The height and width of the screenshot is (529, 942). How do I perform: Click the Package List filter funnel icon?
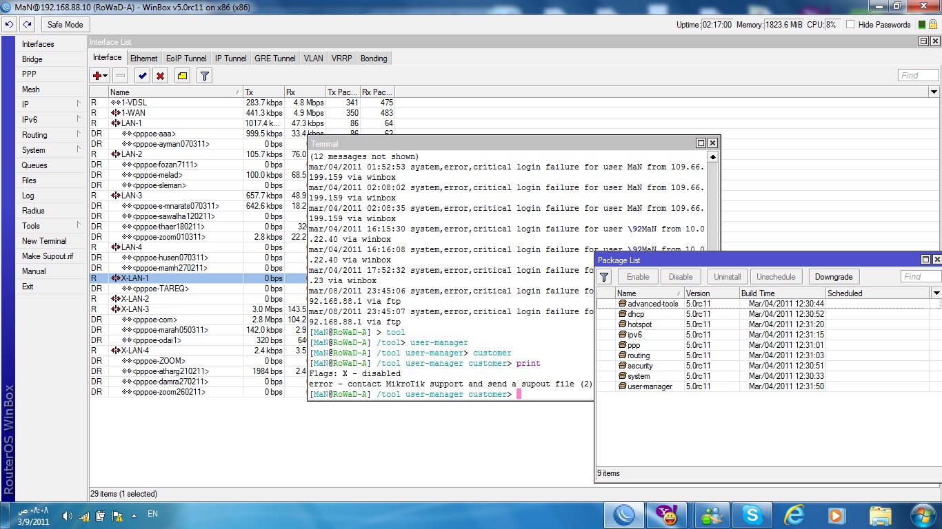click(604, 277)
